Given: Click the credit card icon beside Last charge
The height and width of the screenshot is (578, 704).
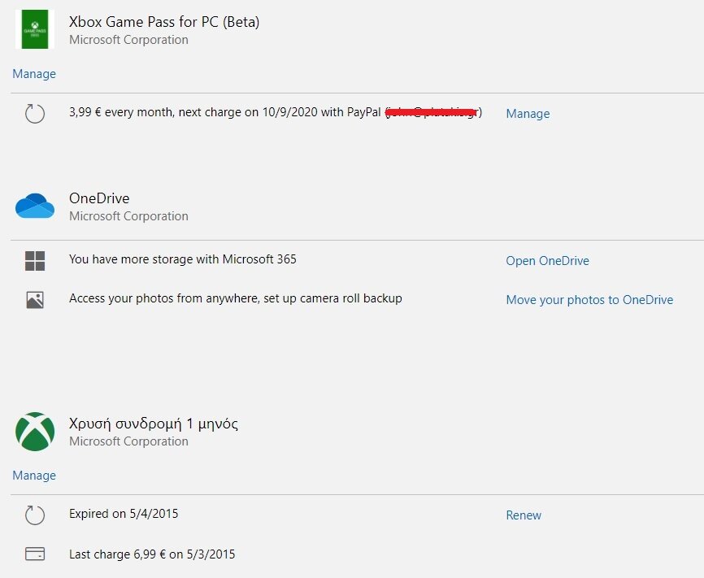Looking at the screenshot, I should pyautogui.click(x=35, y=554).
